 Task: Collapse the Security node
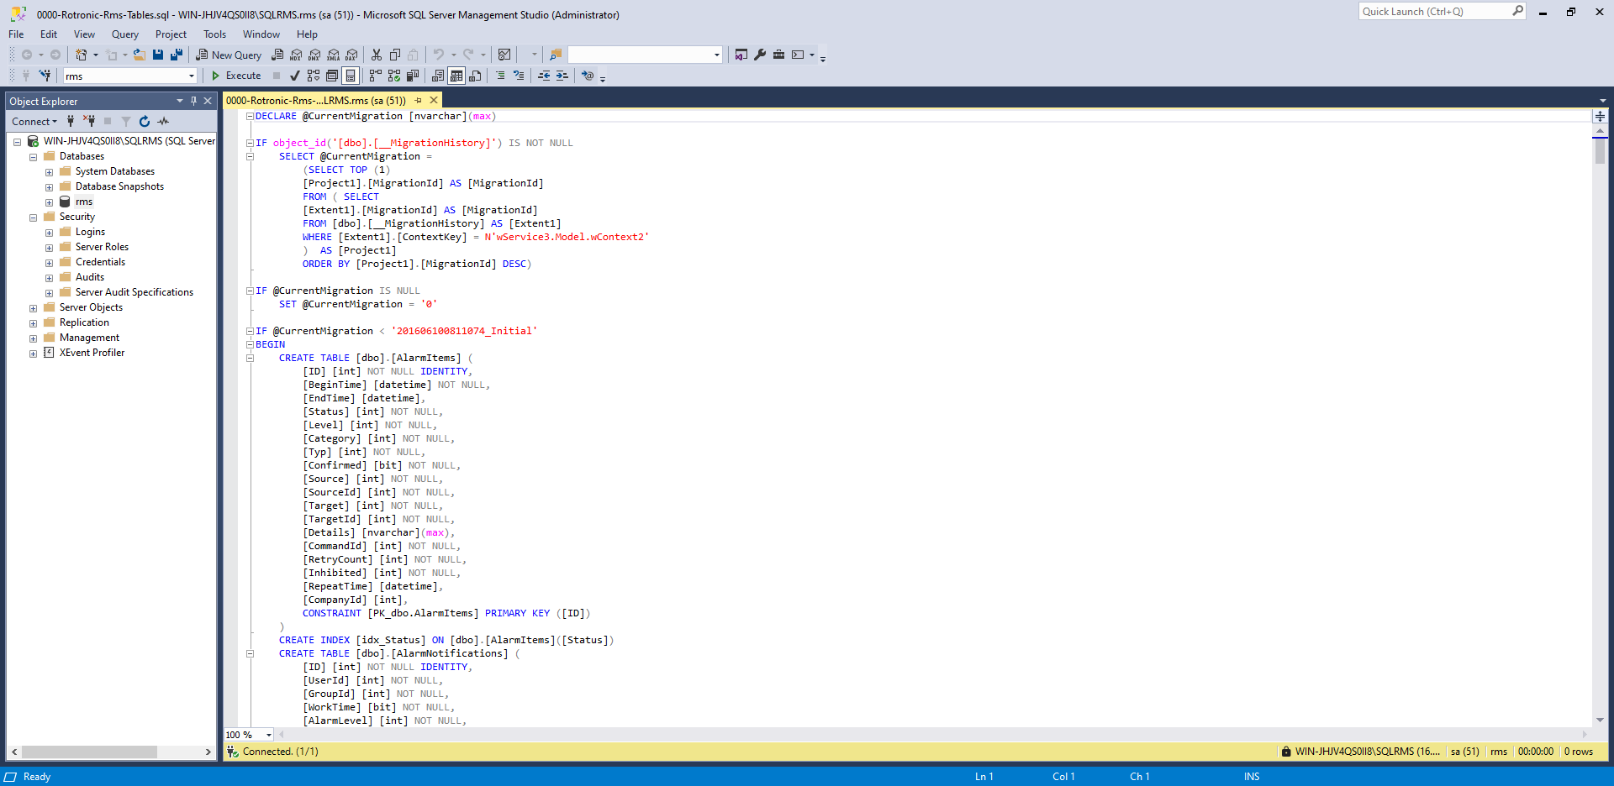click(33, 217)
